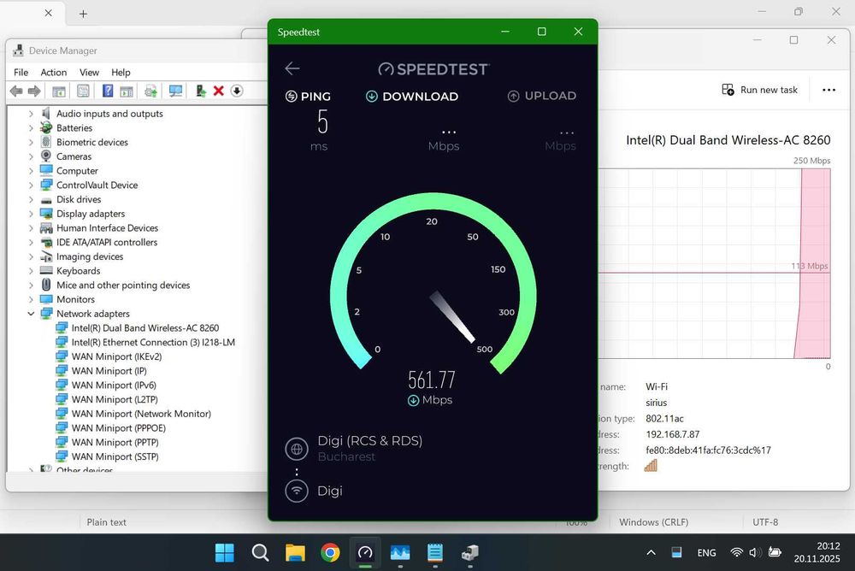Screen dimensions: 855x571
Task: Open Action menu in Device Manager
Action: [x=53, y=72]
